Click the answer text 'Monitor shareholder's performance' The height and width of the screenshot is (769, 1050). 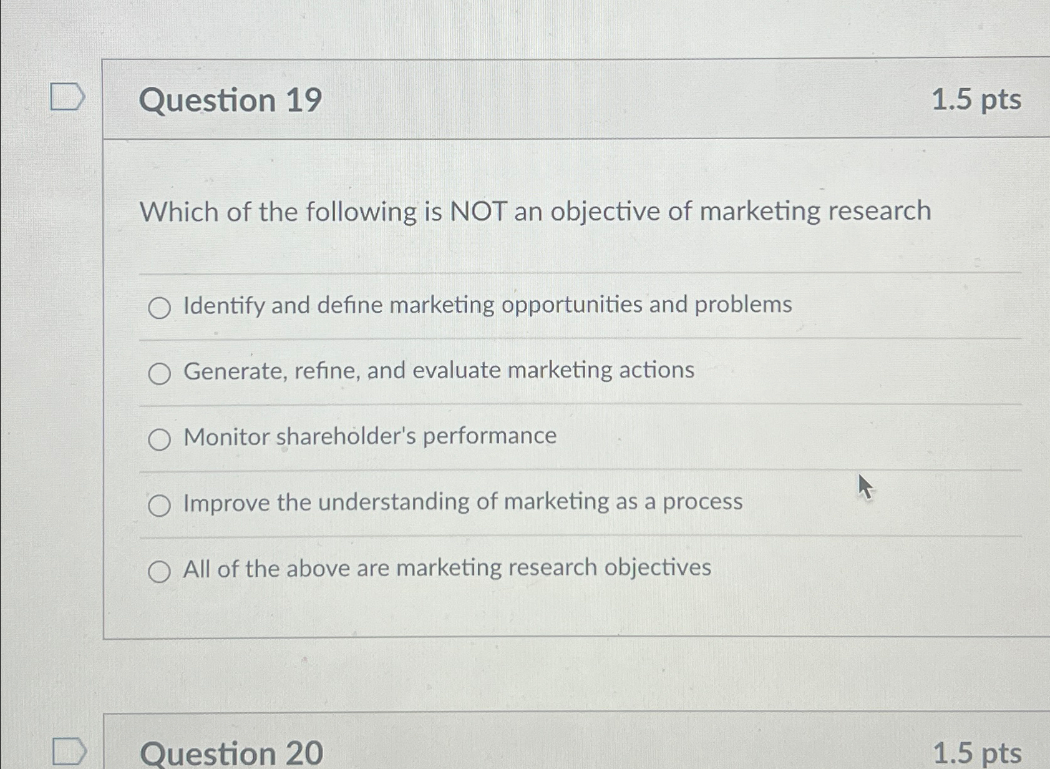pyautogui.click(x=369, y=437)
